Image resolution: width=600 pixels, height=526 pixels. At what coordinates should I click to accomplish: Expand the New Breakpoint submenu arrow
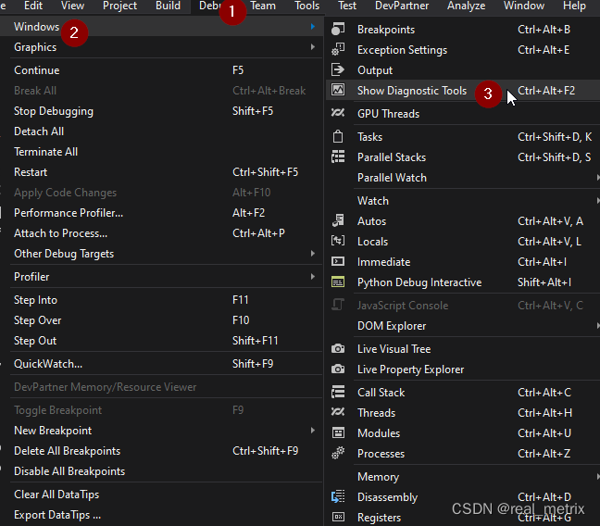313,431
